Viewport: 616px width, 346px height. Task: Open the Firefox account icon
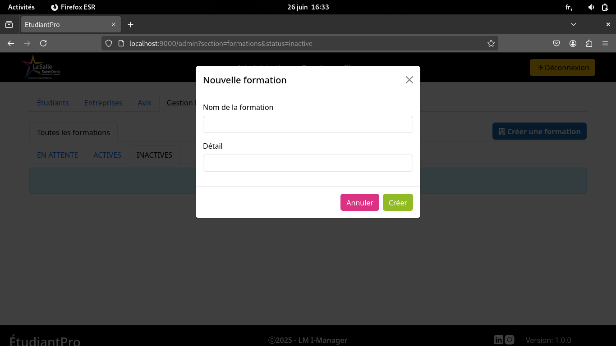coord(573,43)
